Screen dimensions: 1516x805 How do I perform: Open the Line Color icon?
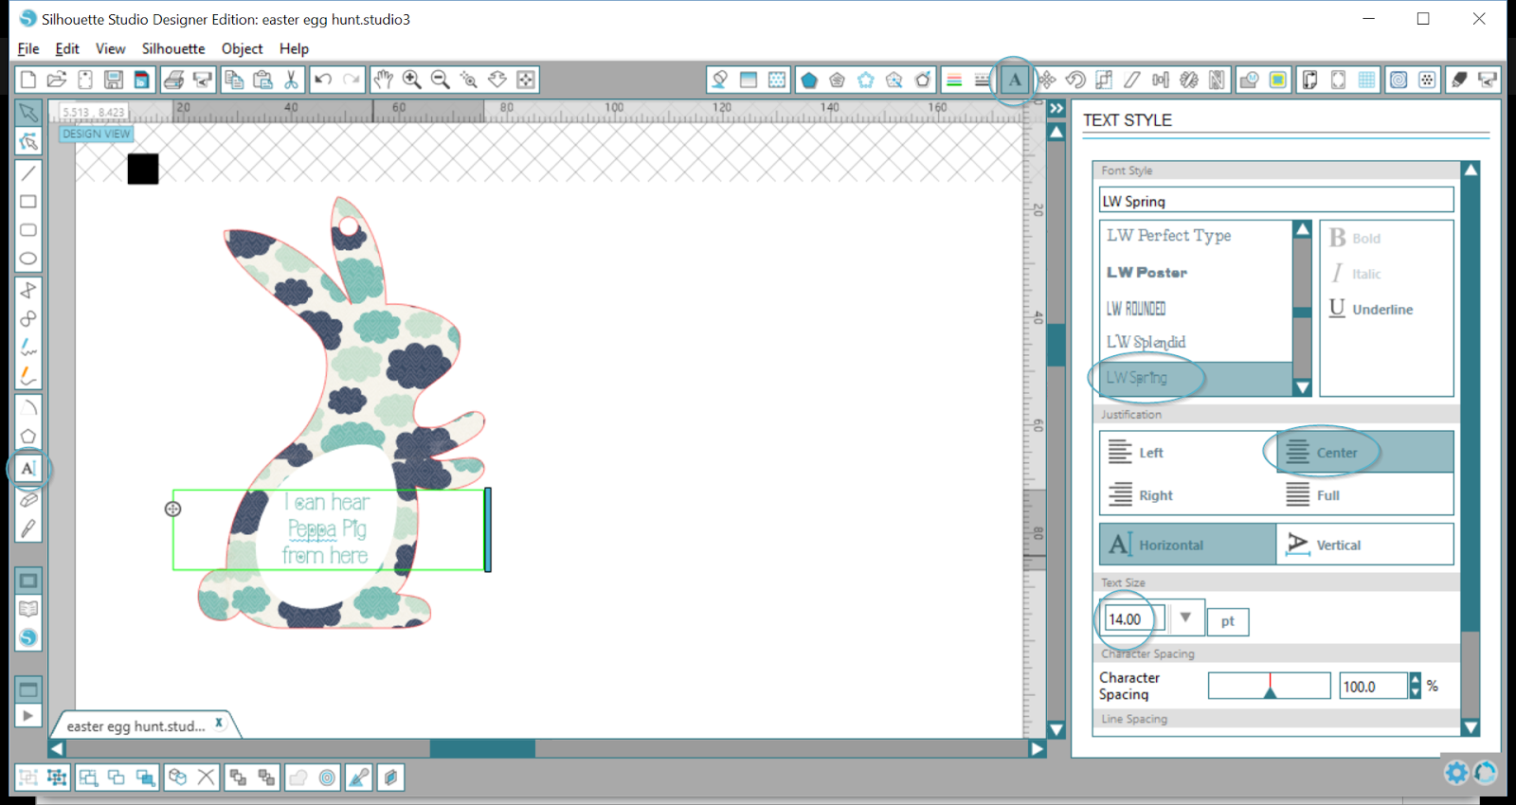954,80
